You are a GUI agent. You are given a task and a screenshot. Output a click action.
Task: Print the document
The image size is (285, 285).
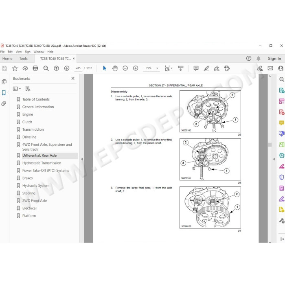(35, 68)
